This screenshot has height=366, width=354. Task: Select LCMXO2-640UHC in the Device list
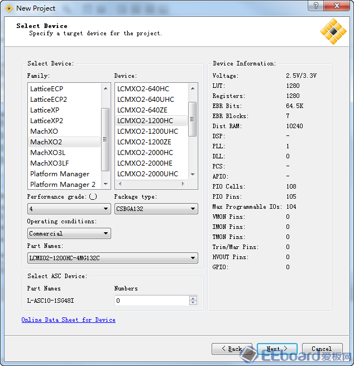(x=145, y=100)
